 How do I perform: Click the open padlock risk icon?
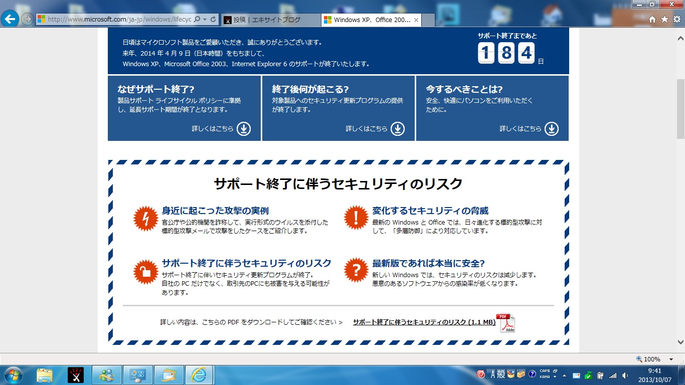pos(145,271)
